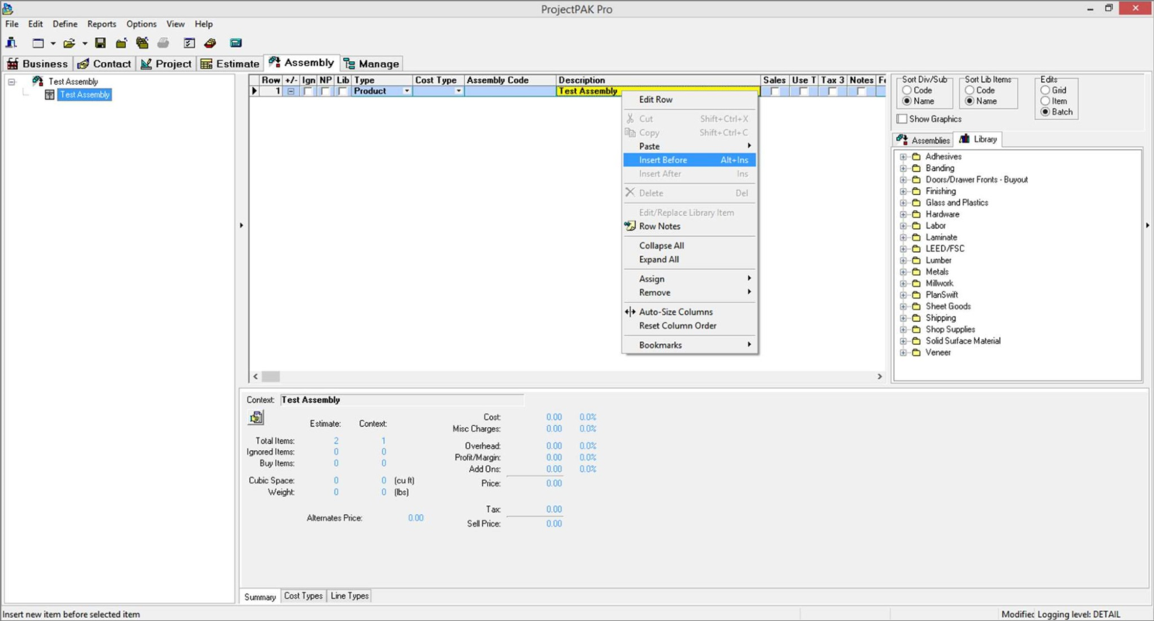The image size is (1154, 621).
Task: Open the Reports menu
Action: pyautogui.click(x=101, y=24)
